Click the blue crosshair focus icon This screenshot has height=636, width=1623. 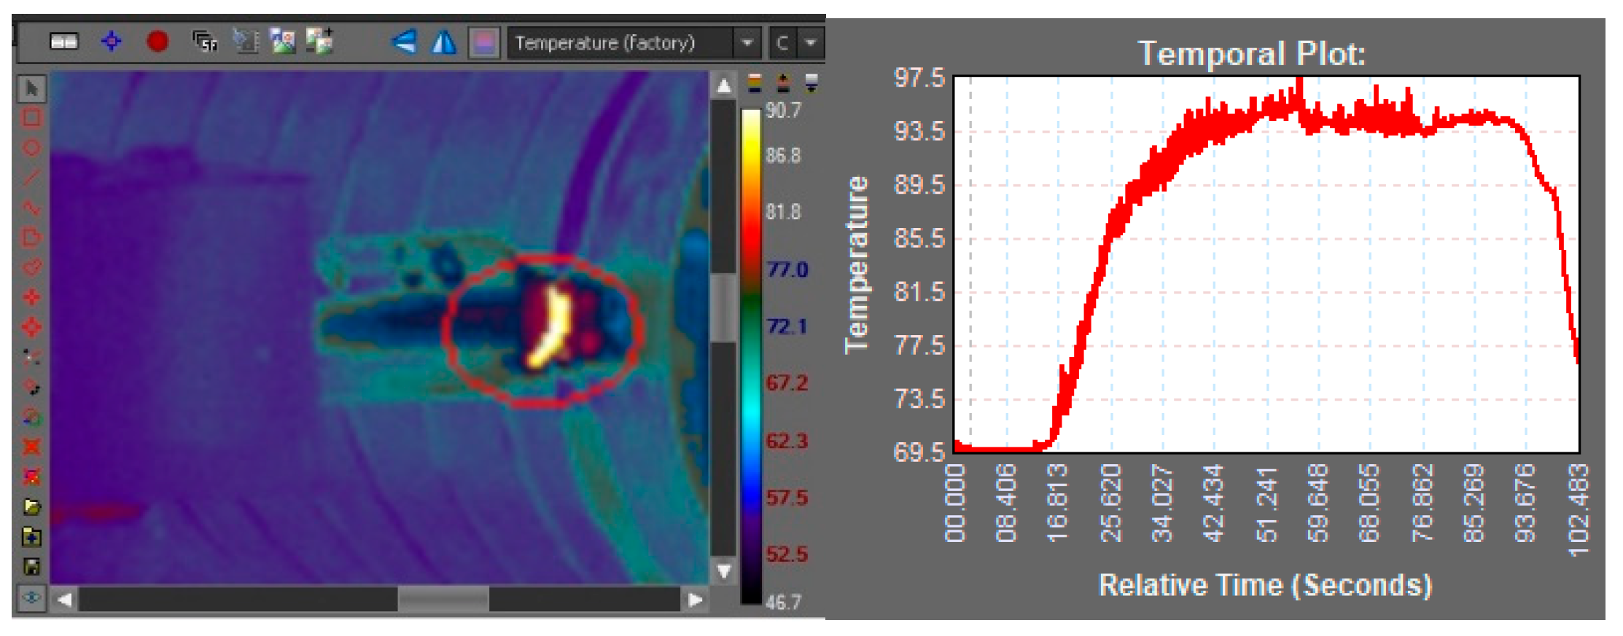coord(111,42)
